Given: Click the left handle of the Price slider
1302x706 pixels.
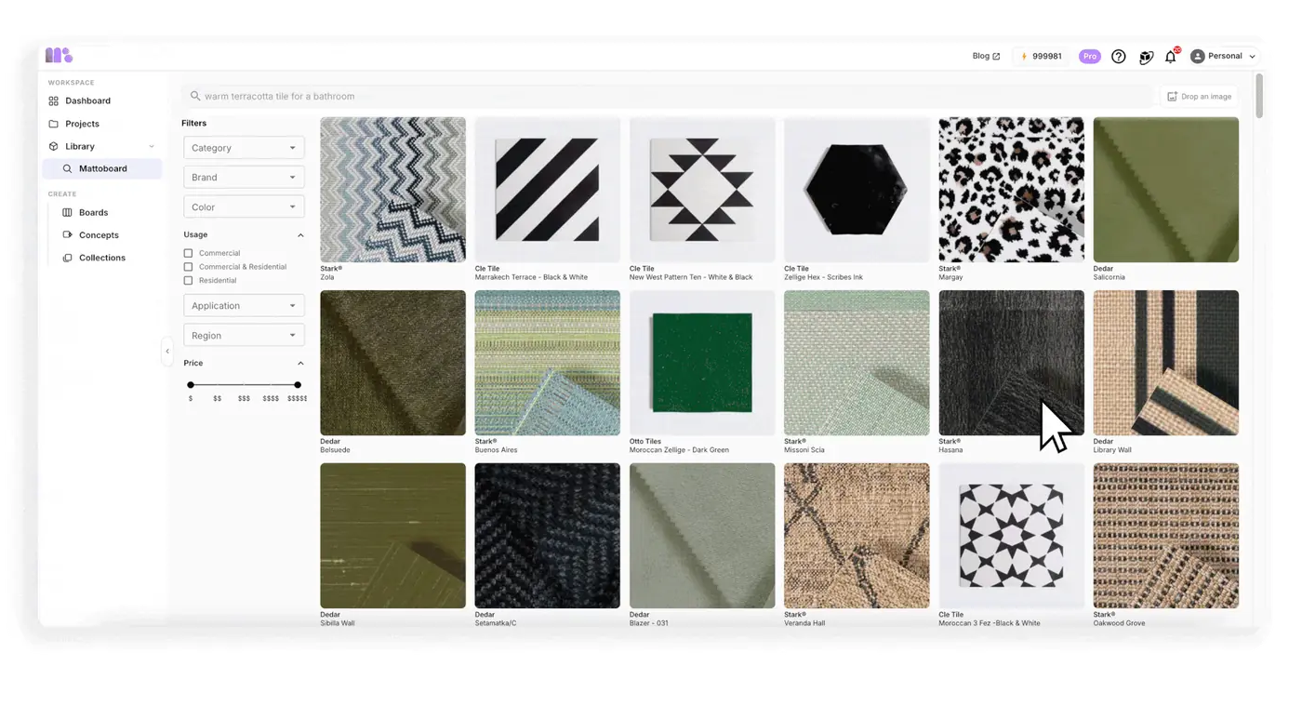Looking at the screenshot, I should [191, 385].
